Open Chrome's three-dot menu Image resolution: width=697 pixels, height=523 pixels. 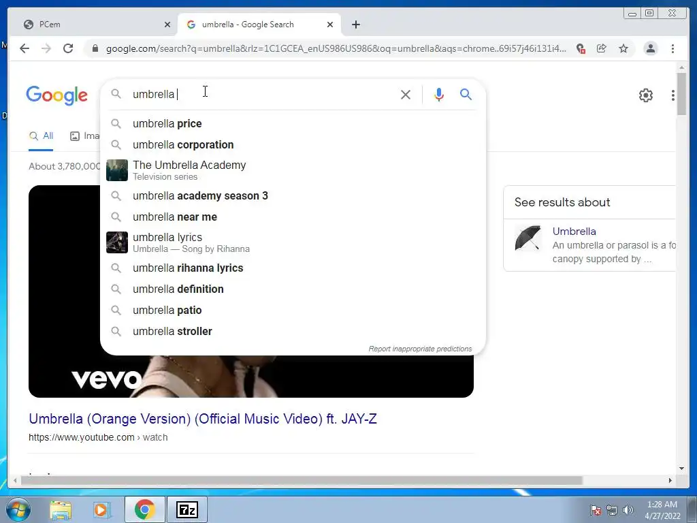[x=672, y=48]
